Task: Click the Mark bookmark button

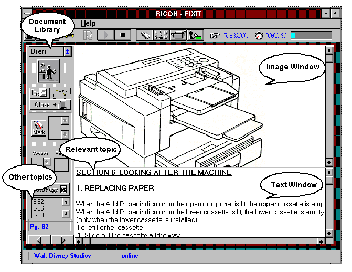Action: point(39,128)
